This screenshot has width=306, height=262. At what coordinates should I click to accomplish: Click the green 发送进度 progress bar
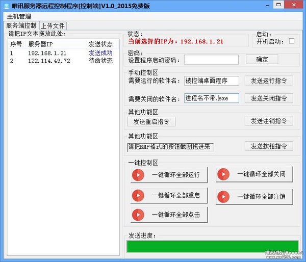(213, 247)
